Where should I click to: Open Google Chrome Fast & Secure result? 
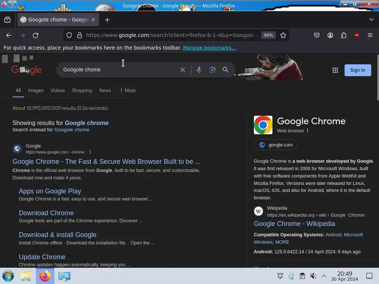coord(106,162)
